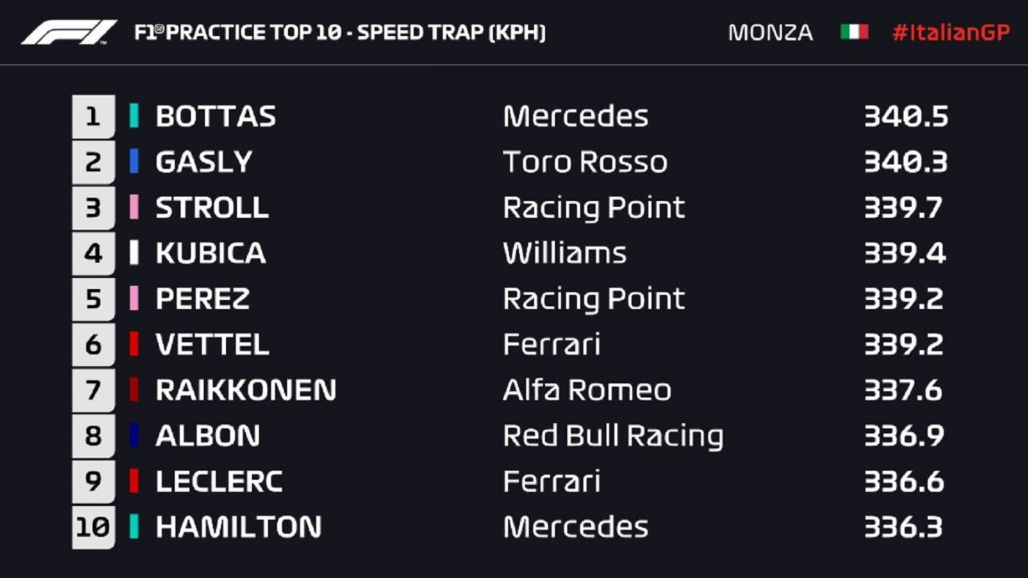Viewport: 1028px width, 578px height.
Task: Click the position 4 number badge
Action: pyautogui.click(x=93, y=253)
